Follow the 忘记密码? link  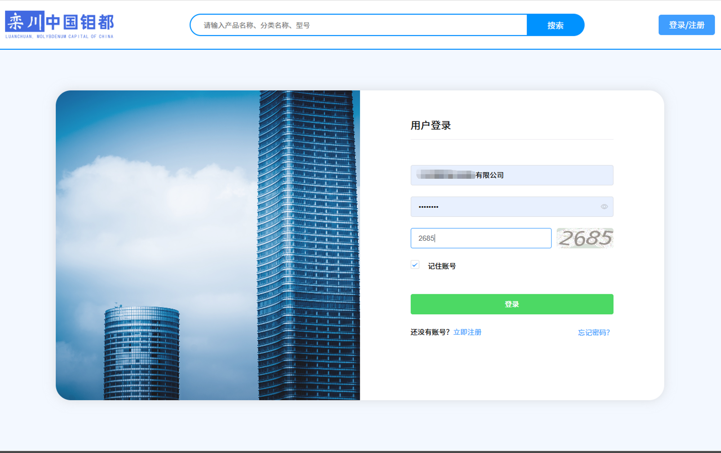[593, 332]
